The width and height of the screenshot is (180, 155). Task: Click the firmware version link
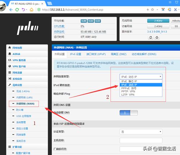(157, 32)
